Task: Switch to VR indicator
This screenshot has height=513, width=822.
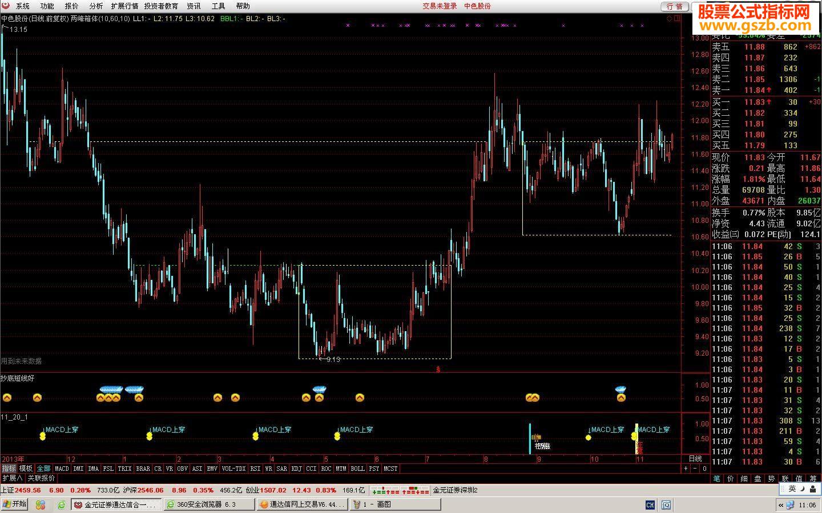Action: [x=170, y=469]
